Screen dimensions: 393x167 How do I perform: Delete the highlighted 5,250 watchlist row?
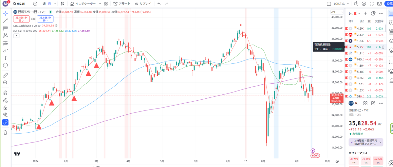(383, 47)
